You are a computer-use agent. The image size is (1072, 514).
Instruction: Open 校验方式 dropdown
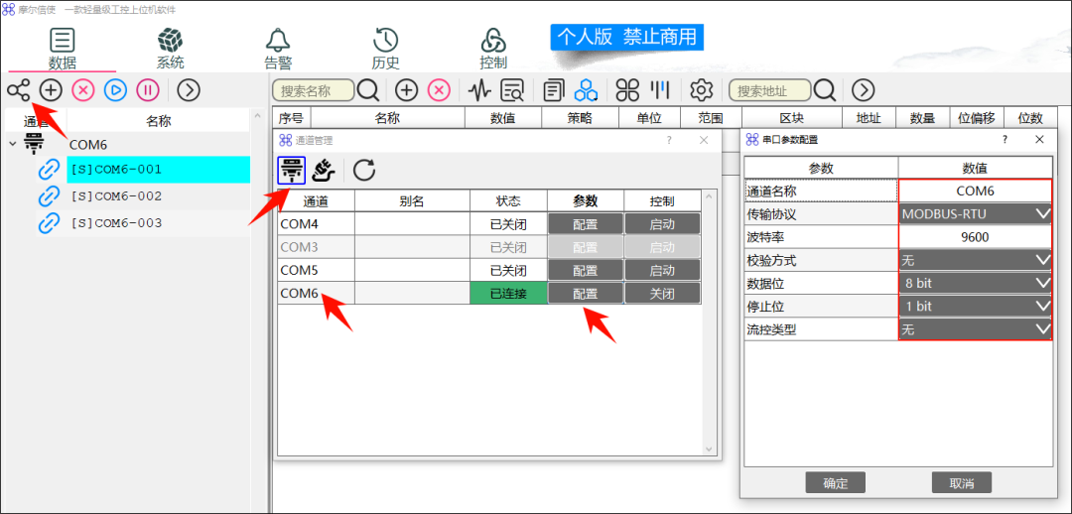point(976,260)
